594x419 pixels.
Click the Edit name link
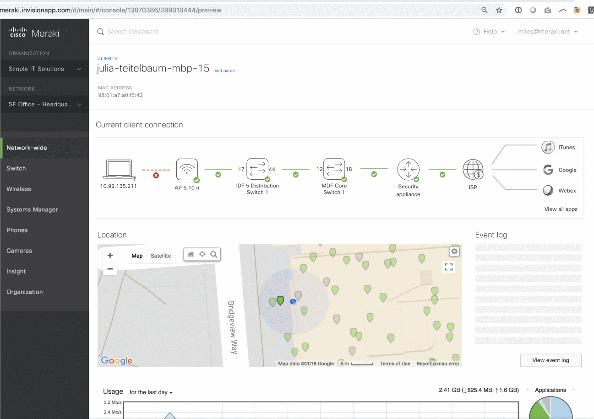[x=224, y=71]
